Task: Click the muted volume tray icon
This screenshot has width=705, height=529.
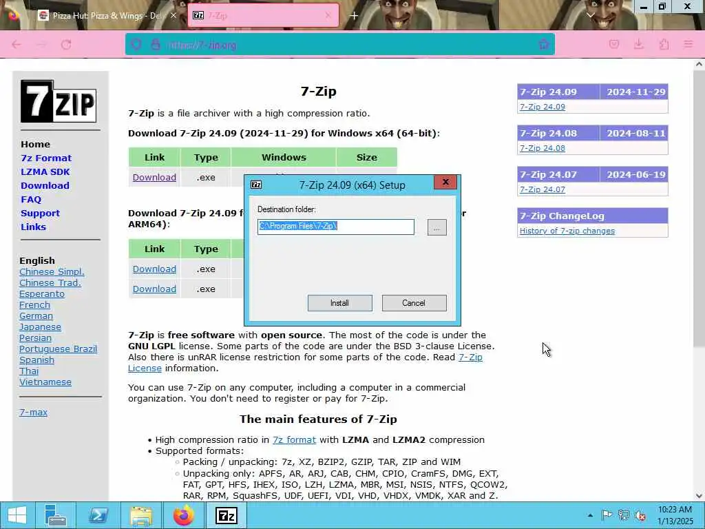Action: [640, 515]
